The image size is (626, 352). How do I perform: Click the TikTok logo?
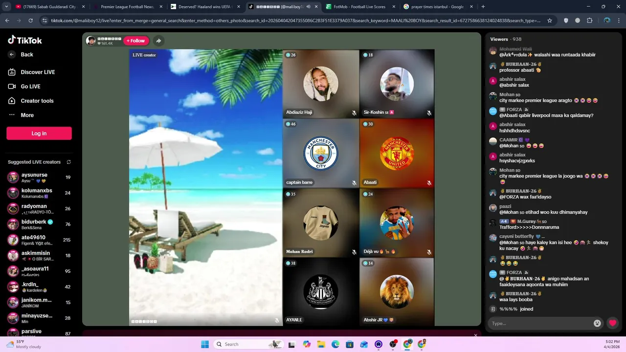click(x=25, y=40)
